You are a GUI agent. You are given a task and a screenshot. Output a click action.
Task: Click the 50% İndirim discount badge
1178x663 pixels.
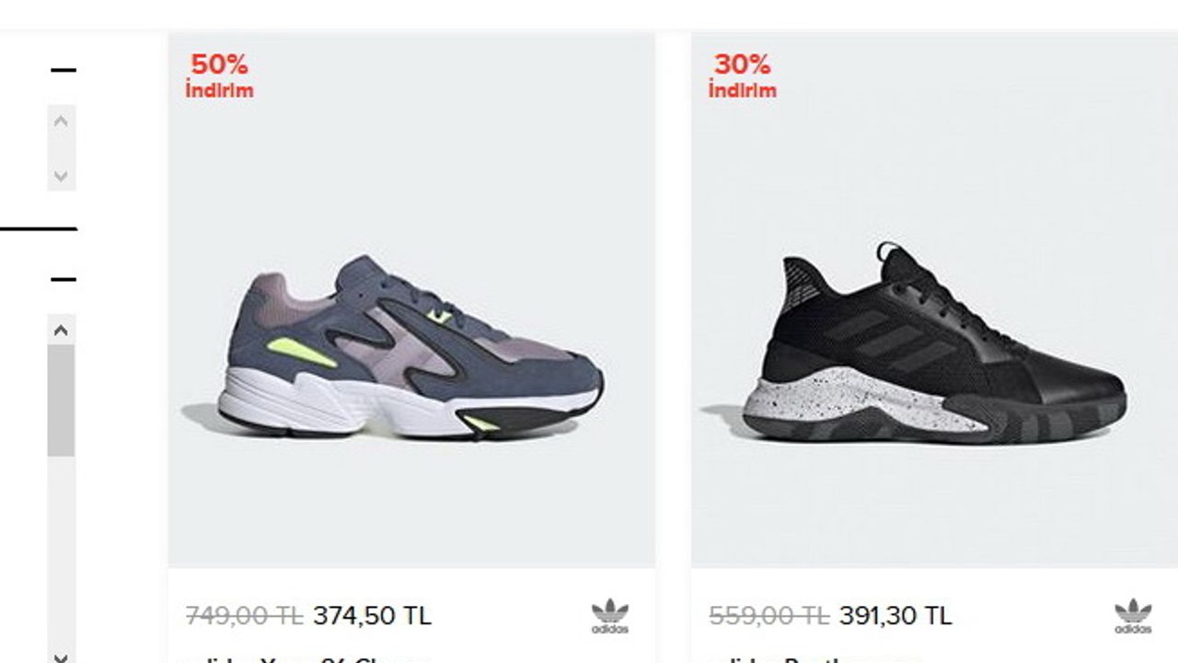pyautogui.click(x=219, y=76)
